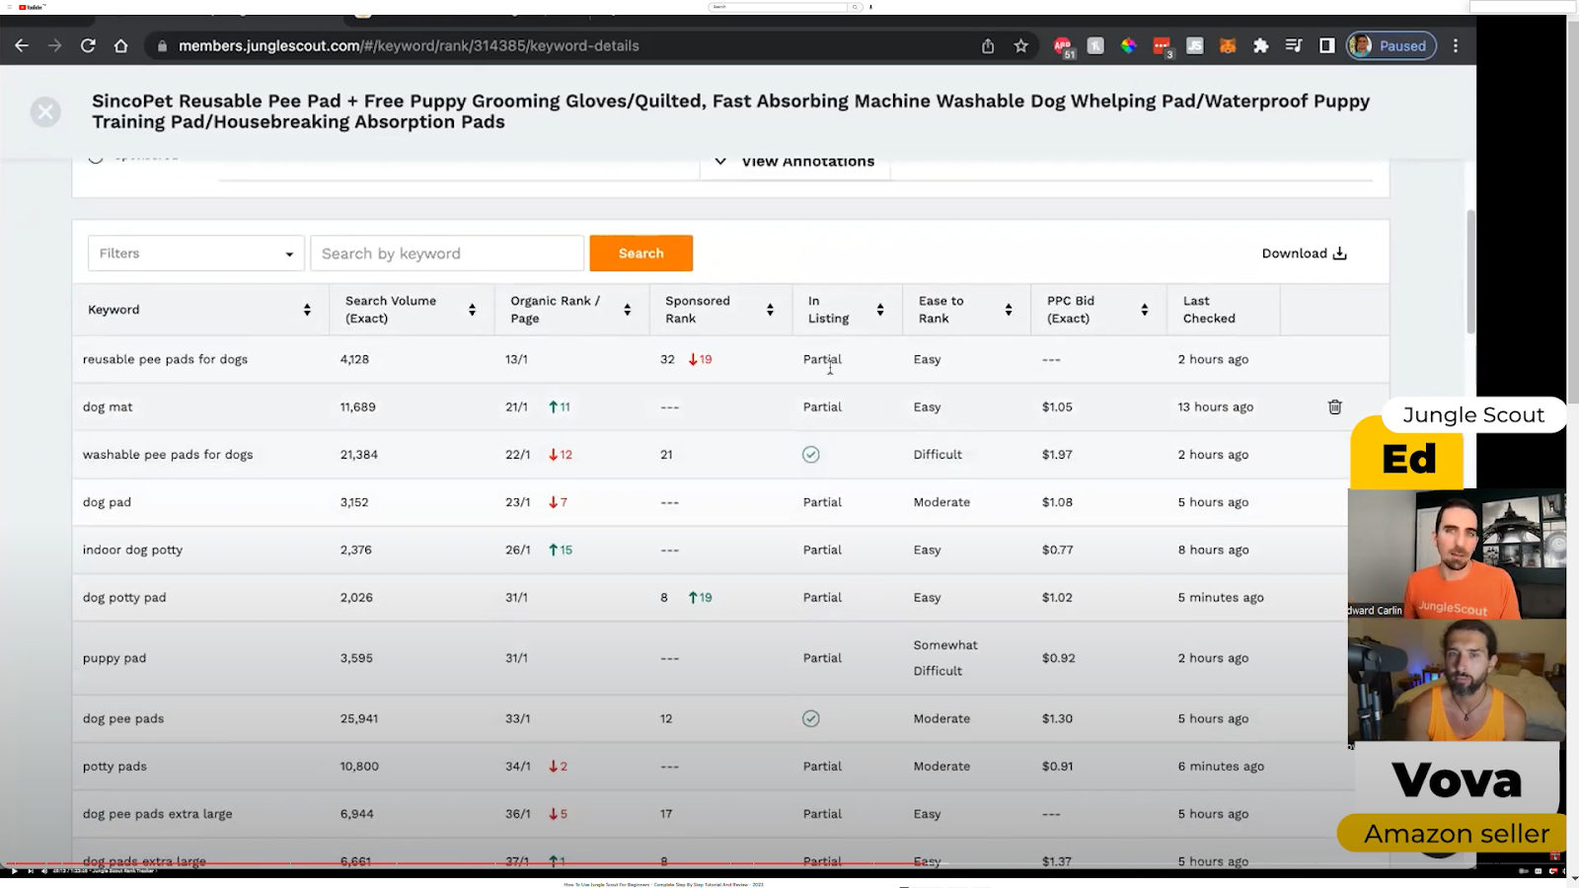Image resolution: width=1579 pixels, height=888 pixels.
Task: Delete the dog mat keyword row
Action: point(1334,407)
